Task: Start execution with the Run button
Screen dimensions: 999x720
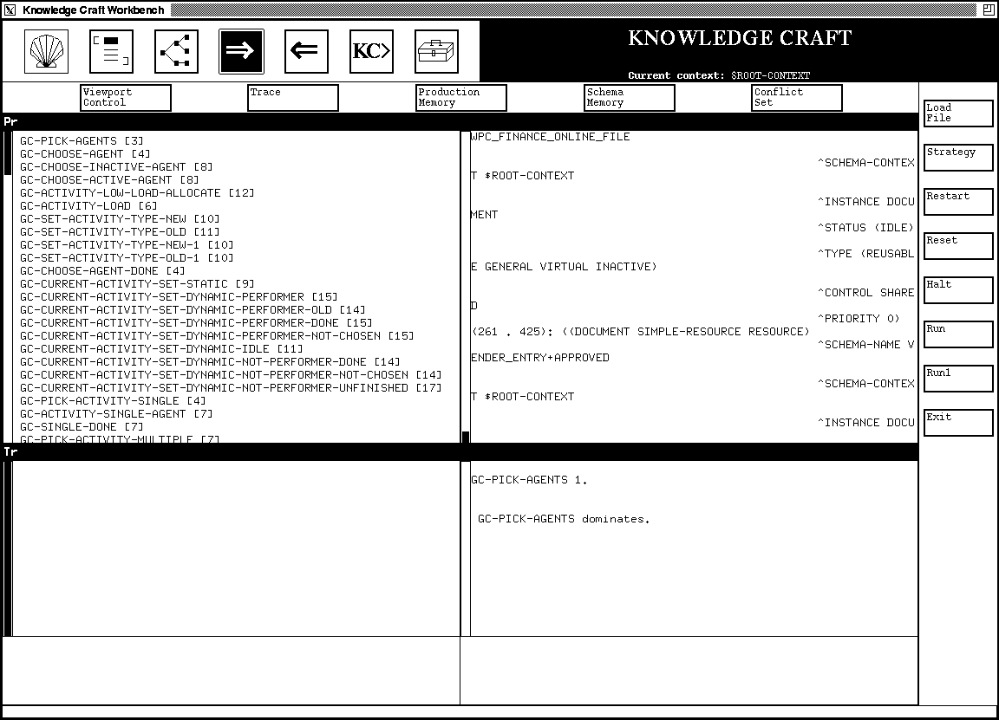Action: click(x=957, y=334)
